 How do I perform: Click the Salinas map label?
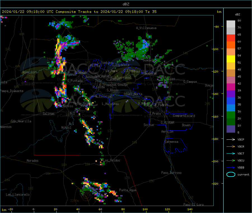[x=48, y=114]
